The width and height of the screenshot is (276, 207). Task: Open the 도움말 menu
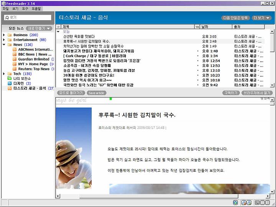[x=36, y=8]
